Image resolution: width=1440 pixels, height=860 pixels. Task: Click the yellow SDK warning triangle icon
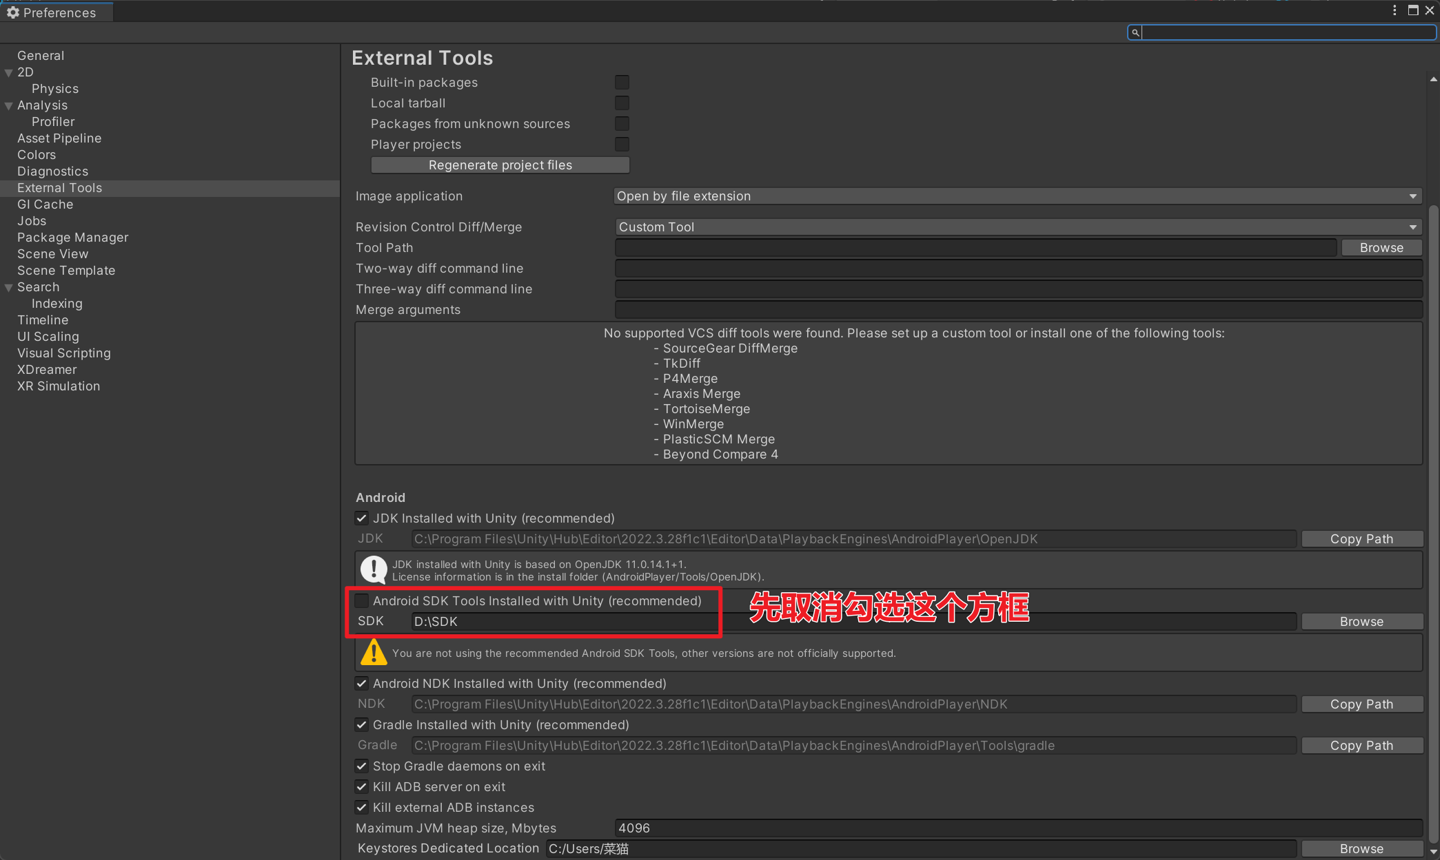click(x=374, y=652)
